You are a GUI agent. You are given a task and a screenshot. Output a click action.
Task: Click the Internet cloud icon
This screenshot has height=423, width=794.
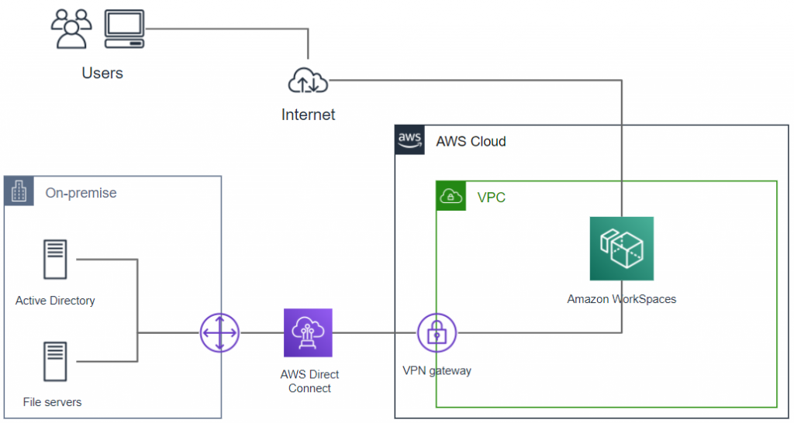point(308,81)
